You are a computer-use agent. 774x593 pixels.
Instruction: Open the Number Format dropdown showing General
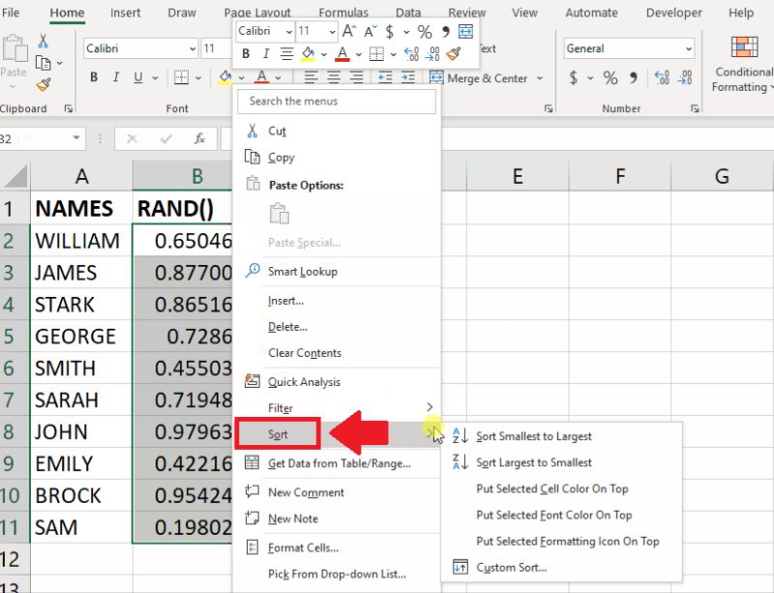click(628, 48)
